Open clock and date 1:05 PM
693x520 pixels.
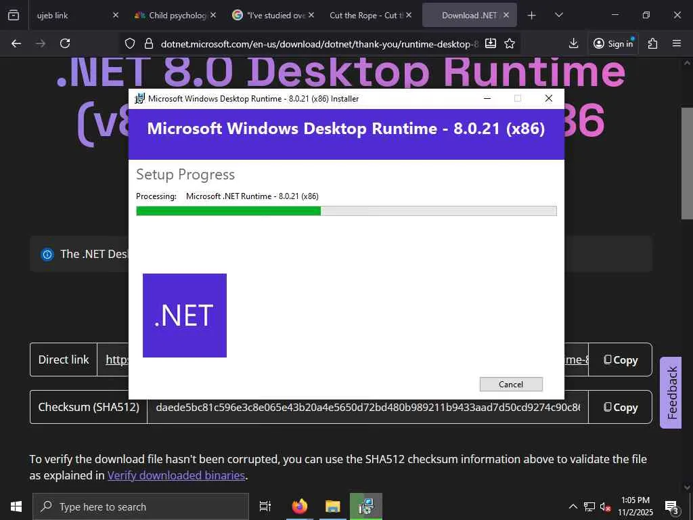[635, 506]
